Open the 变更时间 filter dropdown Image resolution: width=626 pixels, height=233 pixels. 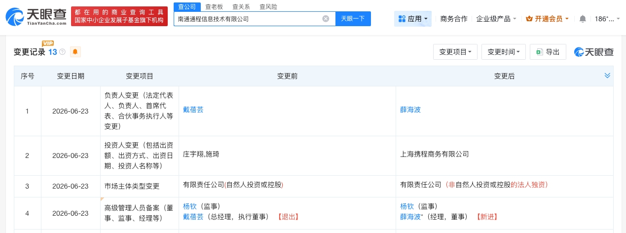(504, 52)
